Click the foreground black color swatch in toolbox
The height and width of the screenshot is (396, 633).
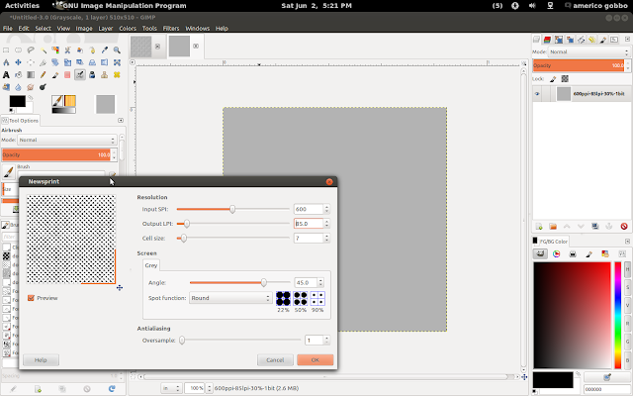(18, 101)
